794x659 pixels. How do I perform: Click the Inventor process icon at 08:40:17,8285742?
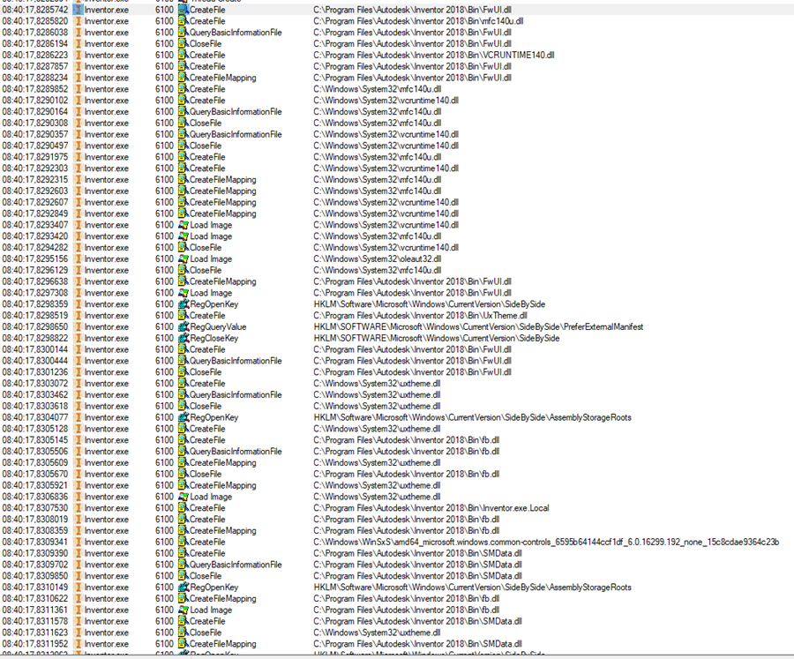78,9
